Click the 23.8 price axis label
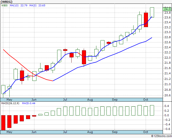This screenshot has height=138, width=172. [x=167, y=13]
